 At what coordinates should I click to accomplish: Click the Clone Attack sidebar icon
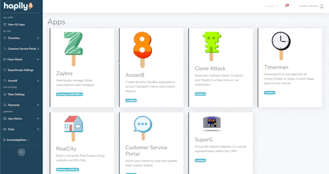5,60
